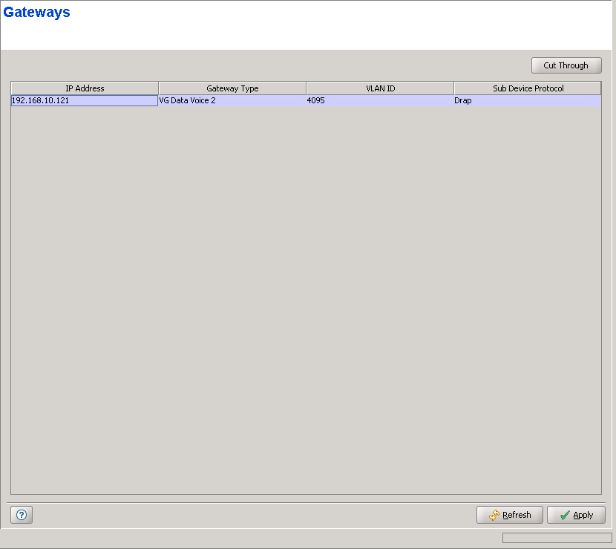Select the VLAN ID column header
The width and height of the screenshot is (616, 549).
tap(380, 88)
